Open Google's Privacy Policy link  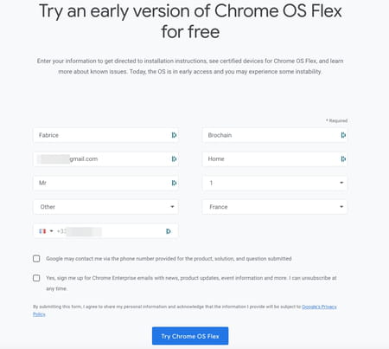point(319,307)
